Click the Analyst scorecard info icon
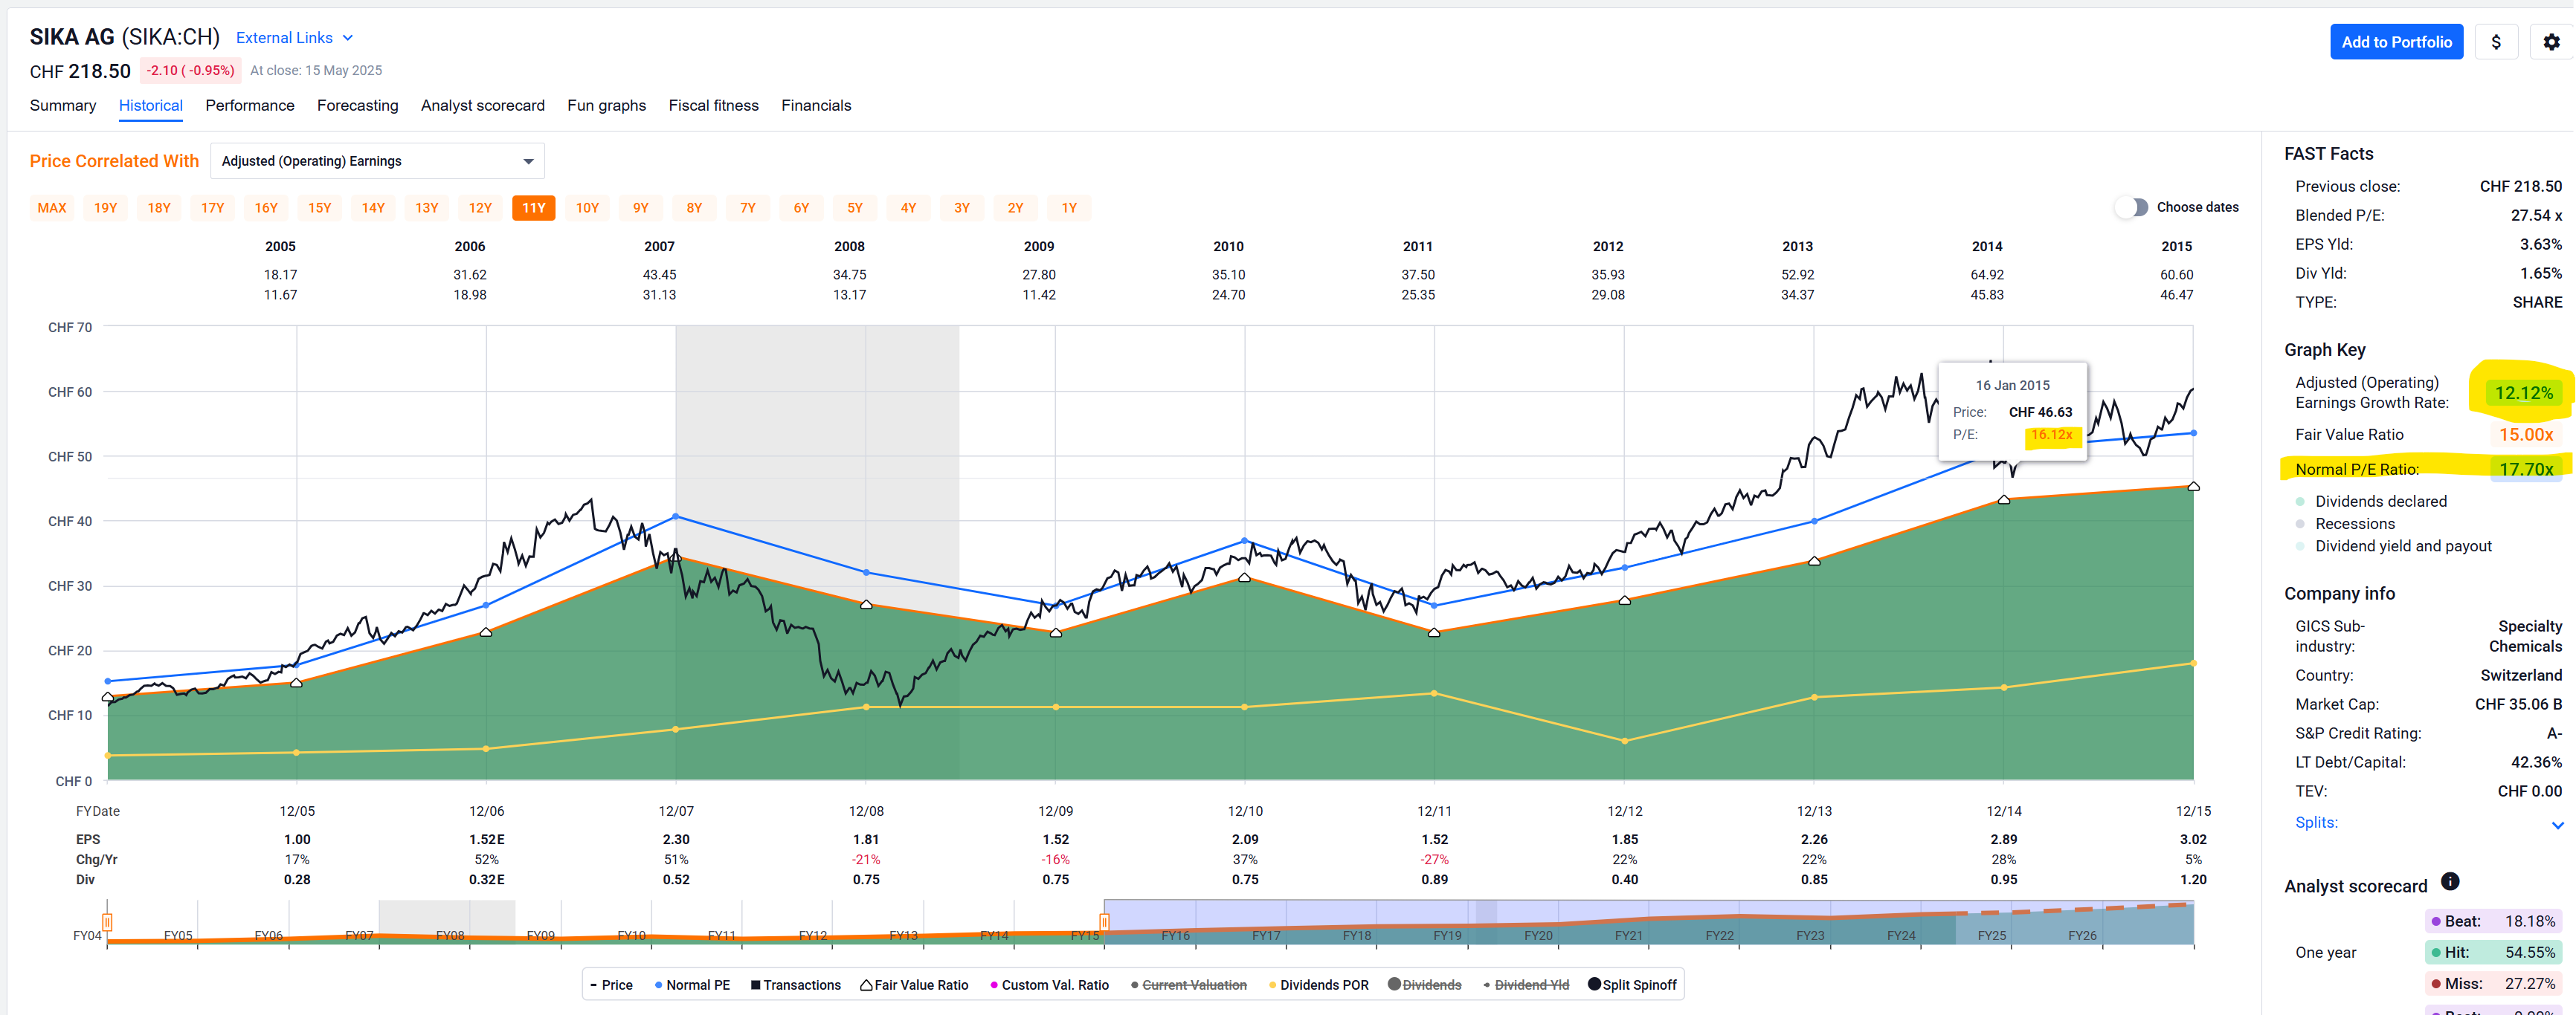2576x1015 pixels. click(x=2450, y=881)
